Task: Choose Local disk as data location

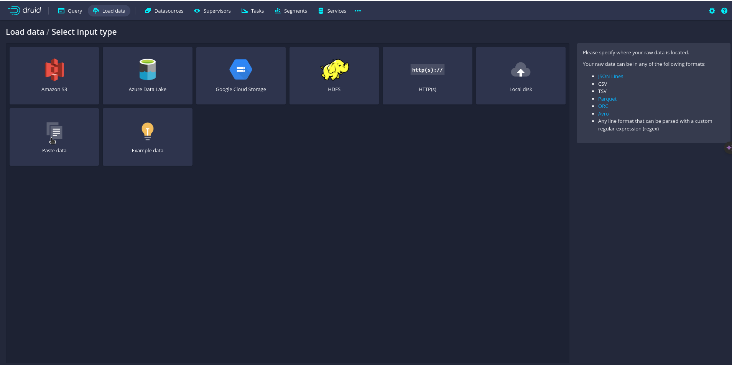Action: 520,75
